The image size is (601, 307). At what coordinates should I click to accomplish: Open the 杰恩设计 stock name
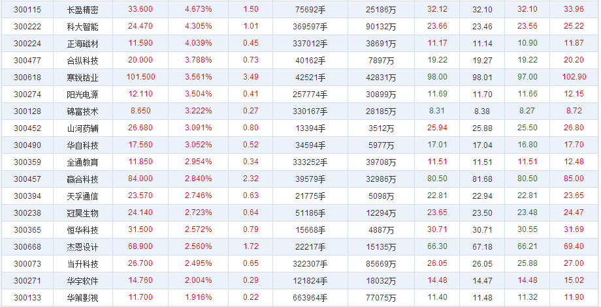coord(82,246)
